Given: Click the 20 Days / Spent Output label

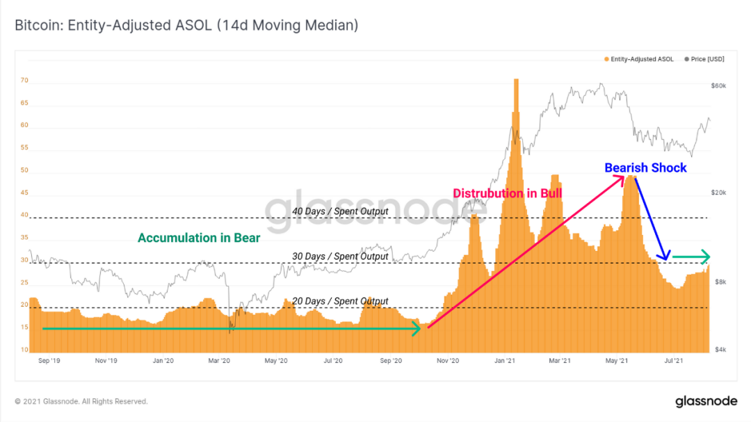Looking at the screenshot, I should pos(340,301).
